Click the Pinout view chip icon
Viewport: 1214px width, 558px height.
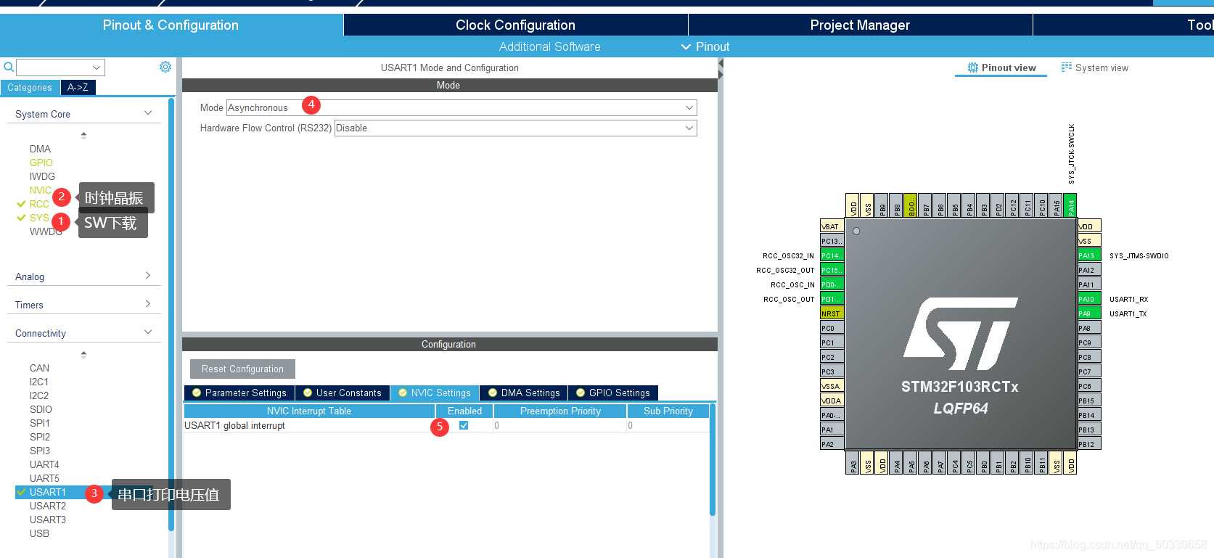tap(973, 67)
